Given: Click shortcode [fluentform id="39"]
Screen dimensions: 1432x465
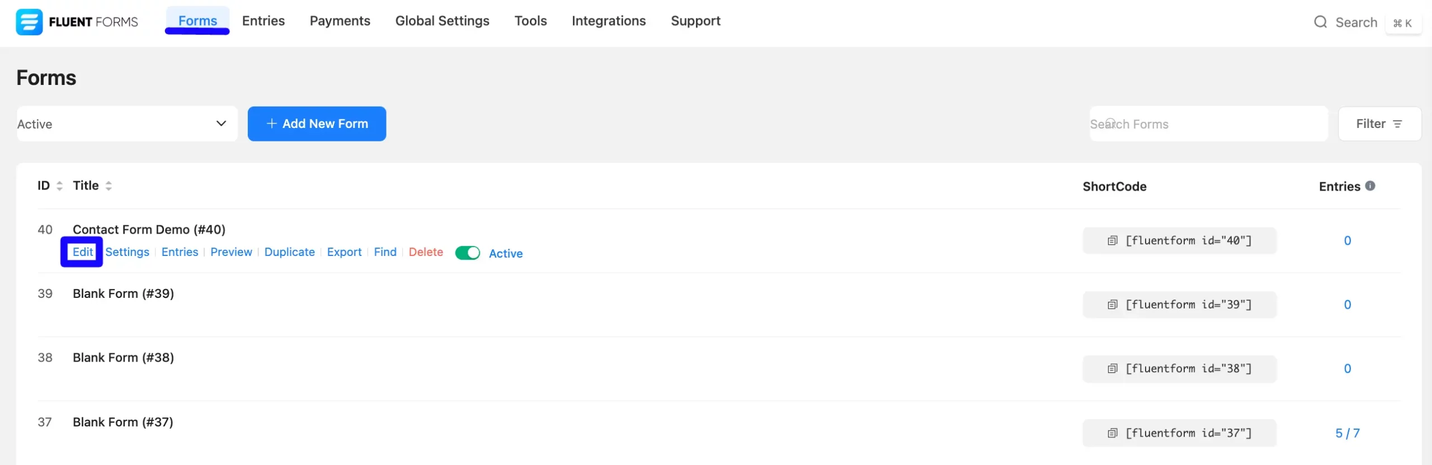Looking at the screenshot, I should 1189,305.
